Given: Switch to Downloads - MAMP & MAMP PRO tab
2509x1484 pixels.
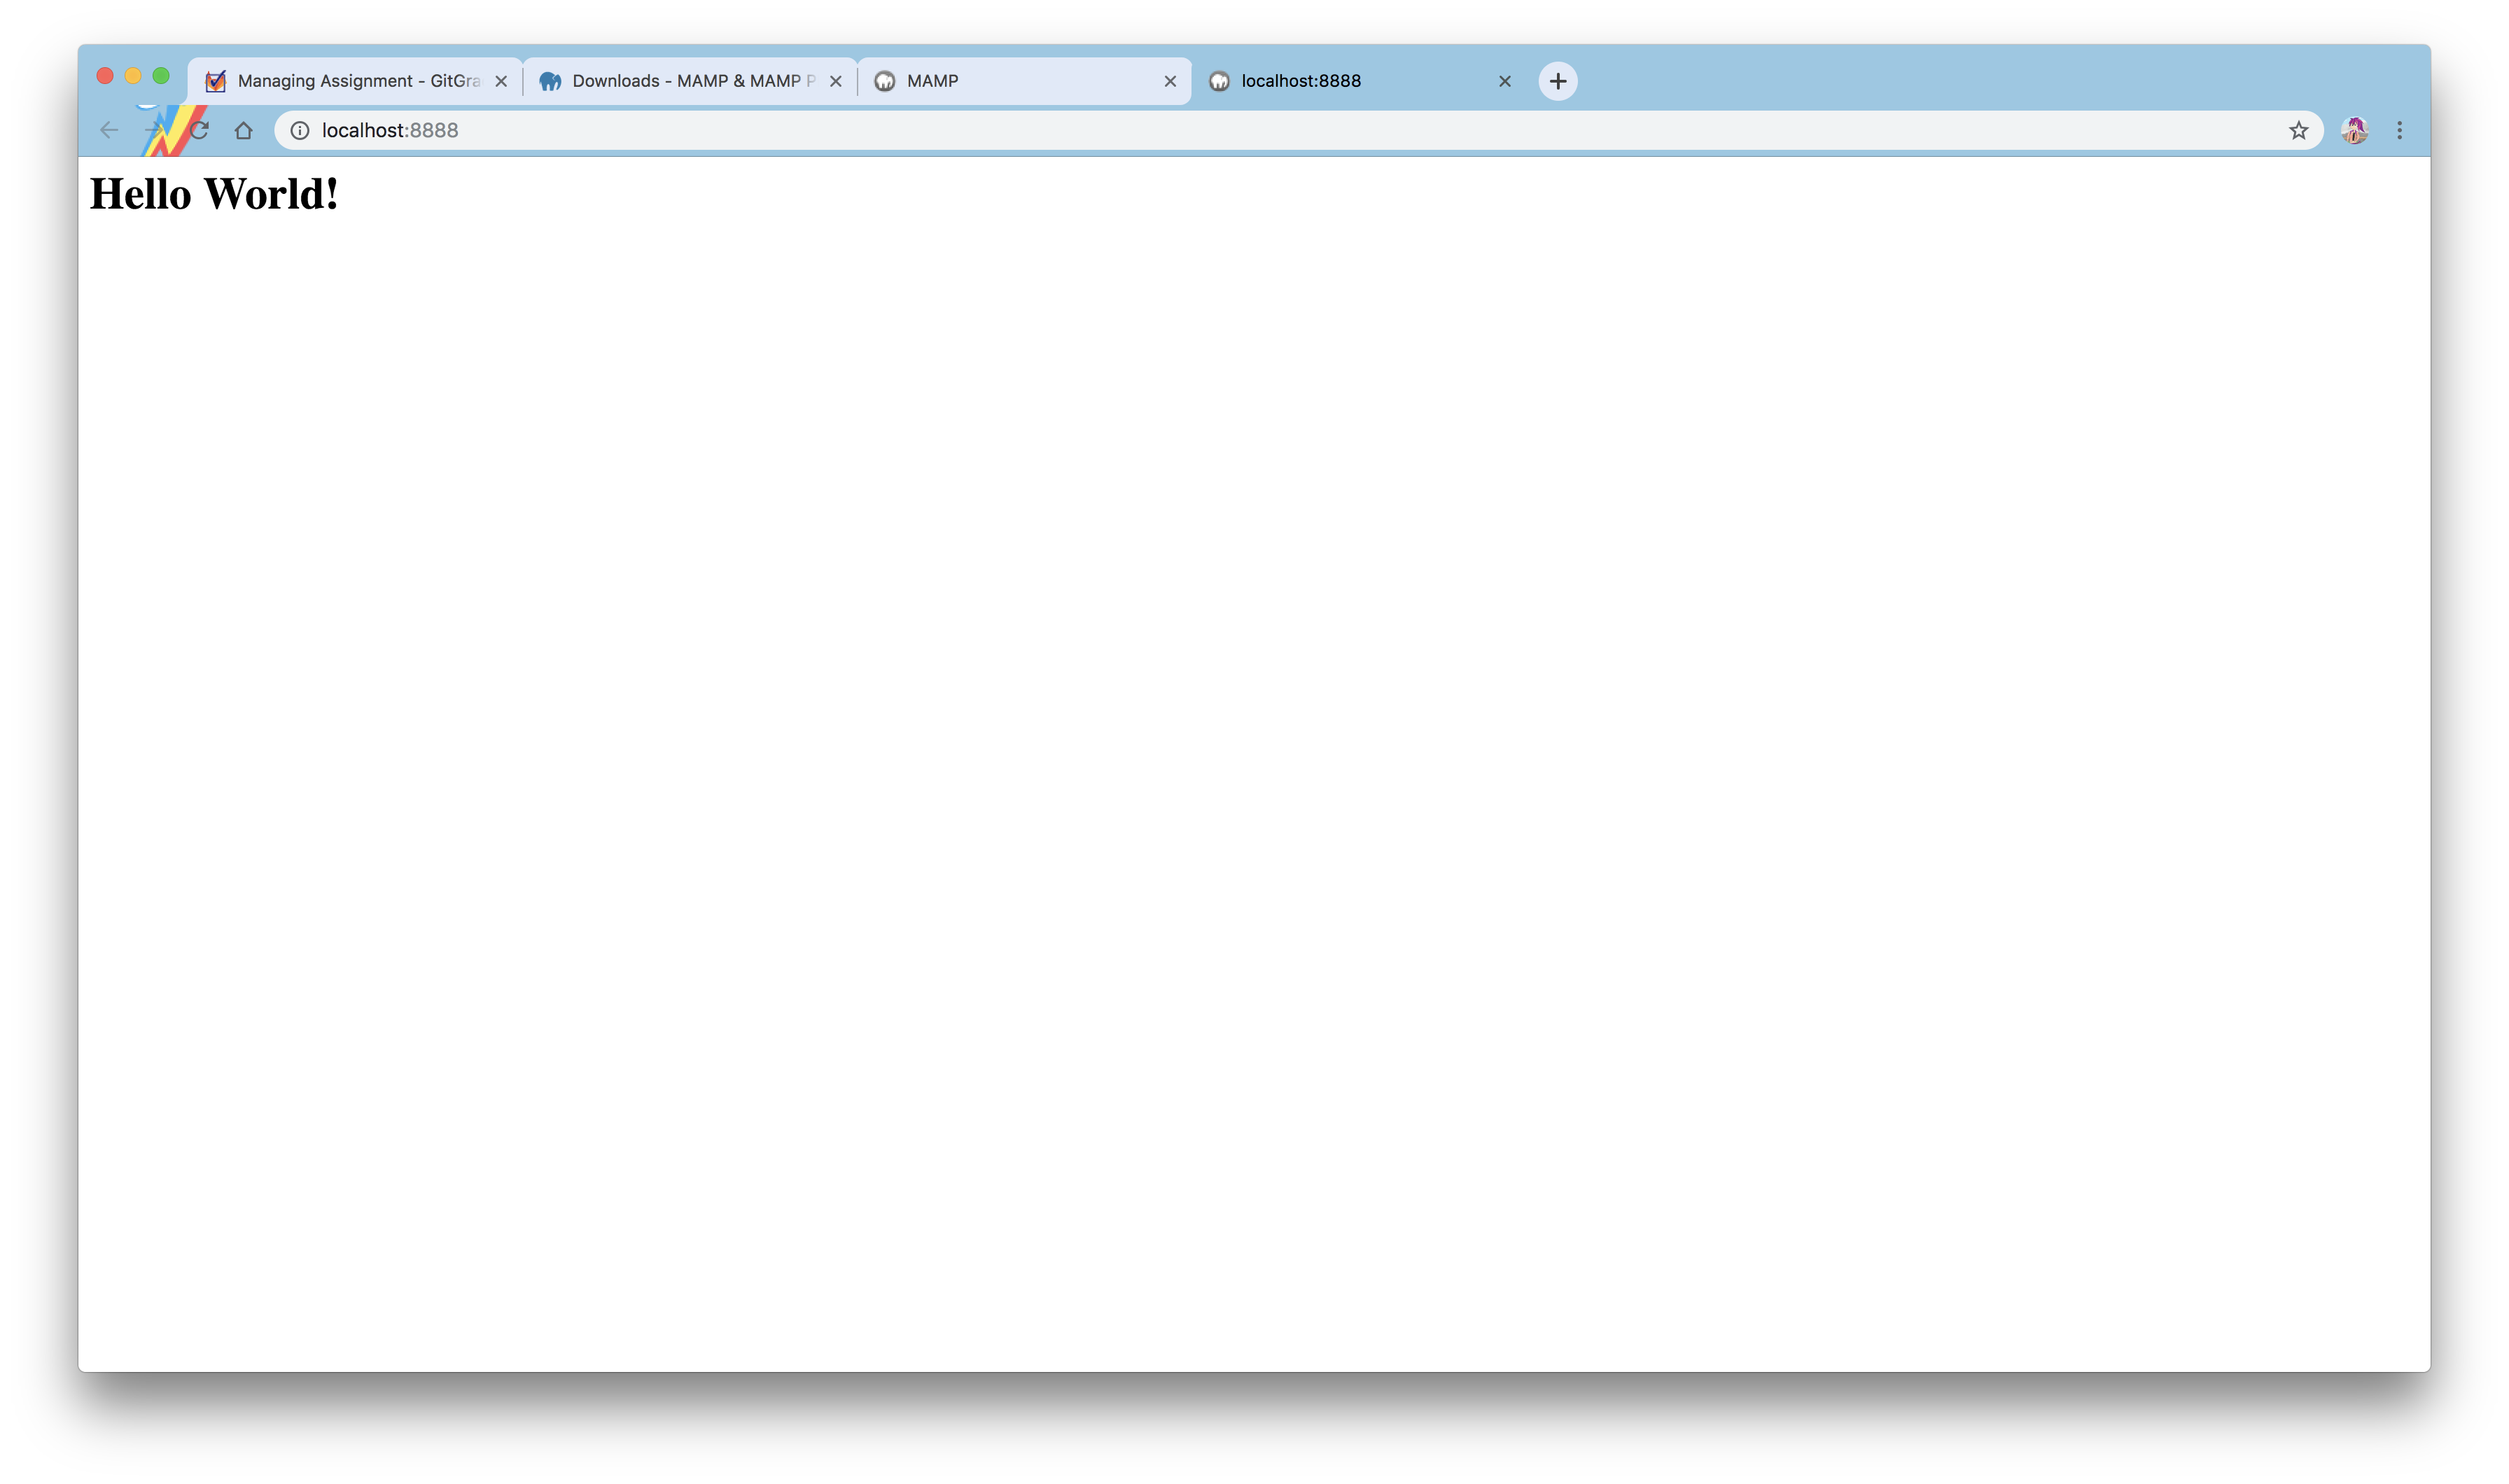Looking at the screenshot, I should (x=692, y=81).
